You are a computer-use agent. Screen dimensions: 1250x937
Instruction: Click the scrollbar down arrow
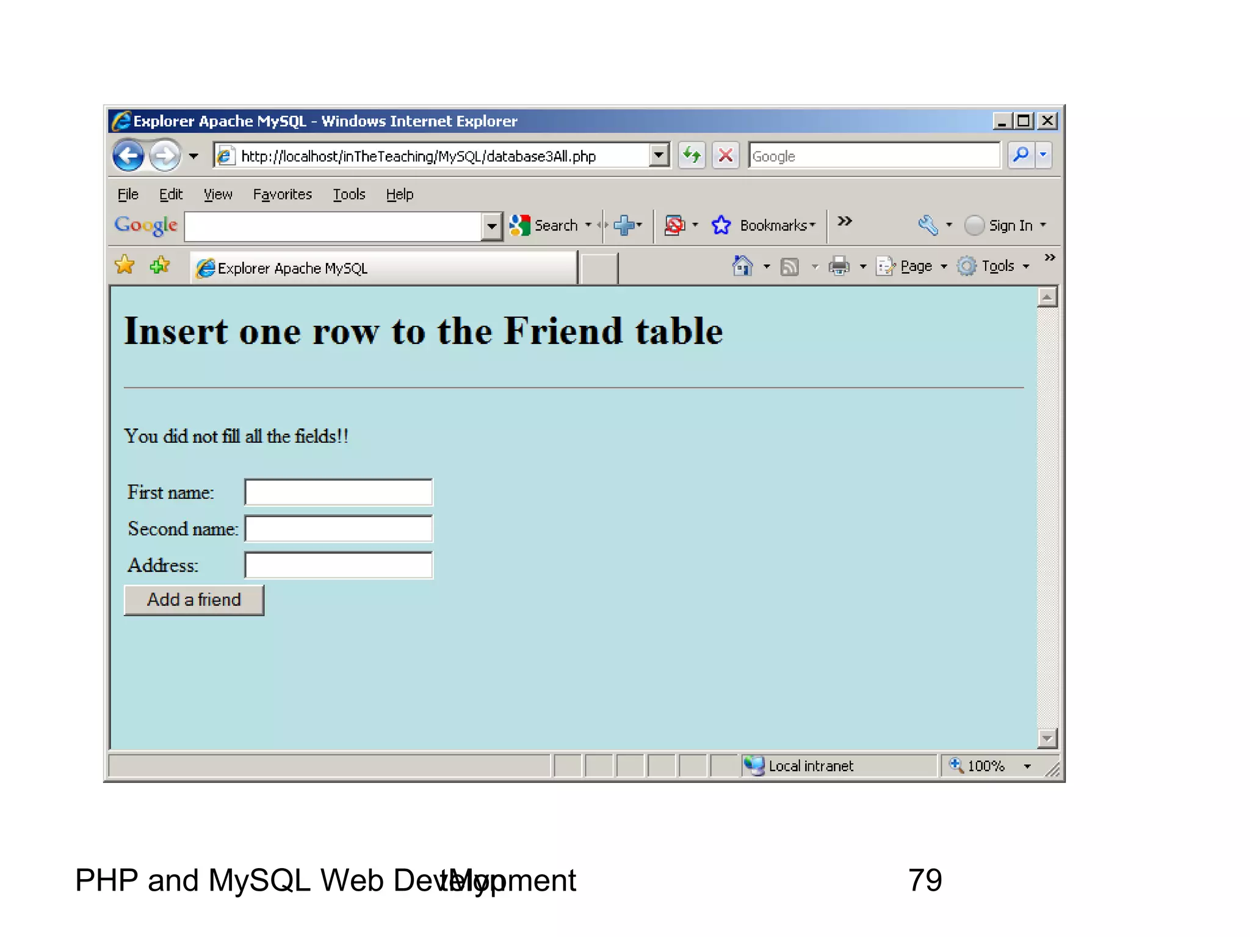[x=1047, y=738]
